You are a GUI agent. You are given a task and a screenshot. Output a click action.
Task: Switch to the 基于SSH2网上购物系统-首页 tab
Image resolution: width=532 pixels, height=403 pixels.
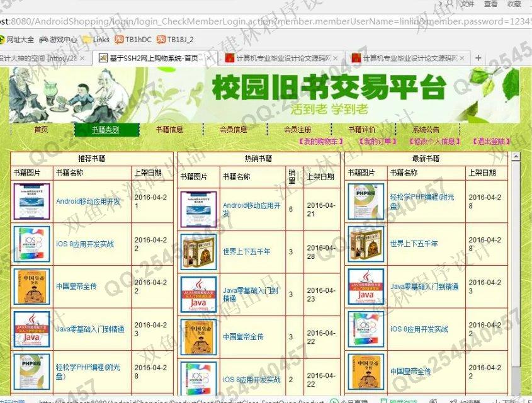[154, 59]
